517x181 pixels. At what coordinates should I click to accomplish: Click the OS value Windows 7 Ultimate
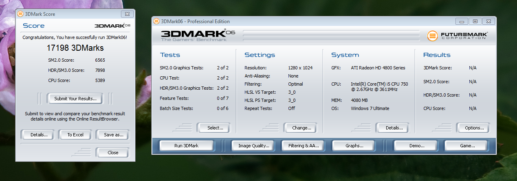pyautogui.click(x=370, y=108)
